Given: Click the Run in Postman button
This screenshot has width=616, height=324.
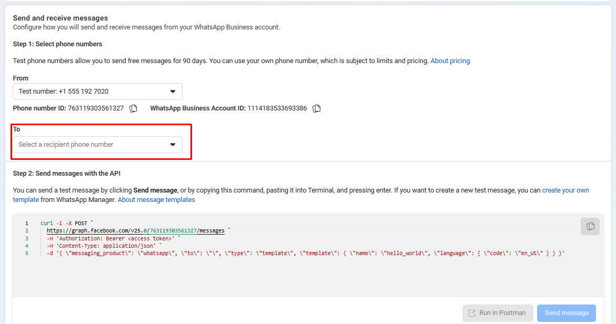Looking at the screenshot, I should pyautogui.click(x=497, y=313).
